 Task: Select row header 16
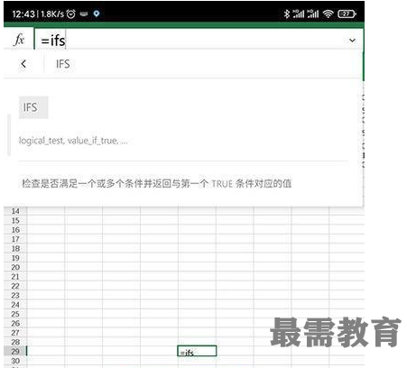15,230
